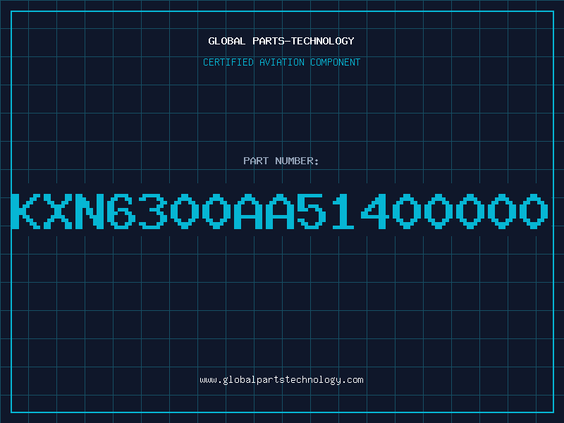Click the GLOBAL PARTS-TECHNOLOGY title
This screenshot has height=423, width=564.
tap(281, 41)
